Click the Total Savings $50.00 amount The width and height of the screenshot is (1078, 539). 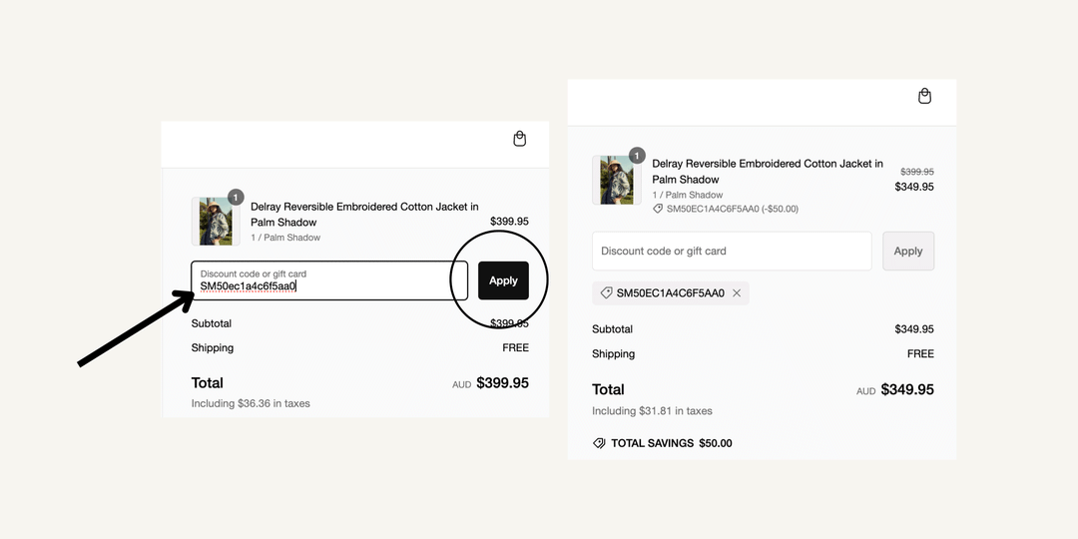[x=715, y=443]
